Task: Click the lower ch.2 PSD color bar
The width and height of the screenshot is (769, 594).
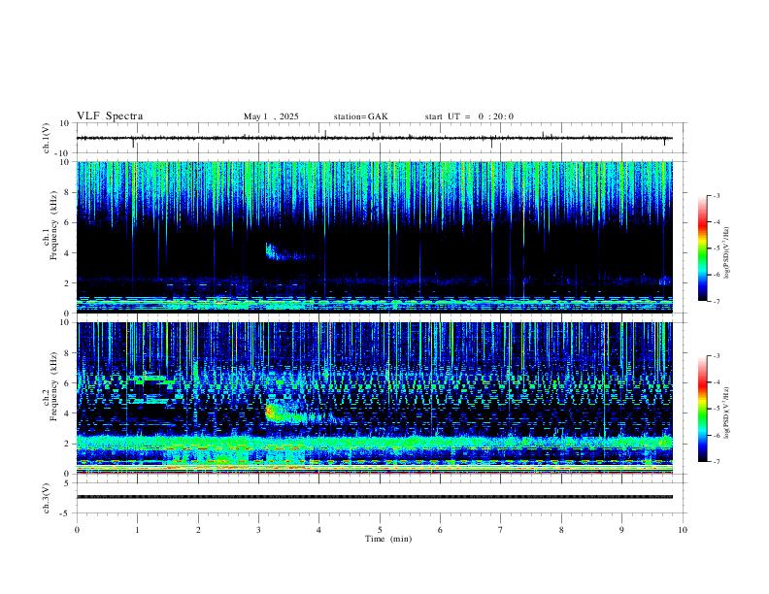Action: [x=703, y=409]
